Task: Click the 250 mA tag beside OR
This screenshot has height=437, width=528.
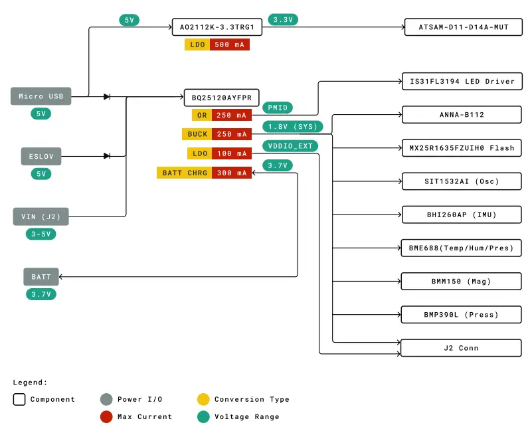Action: click(x=232, y=115)
